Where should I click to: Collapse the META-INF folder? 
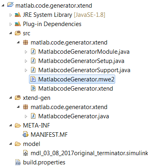[11, 125]
